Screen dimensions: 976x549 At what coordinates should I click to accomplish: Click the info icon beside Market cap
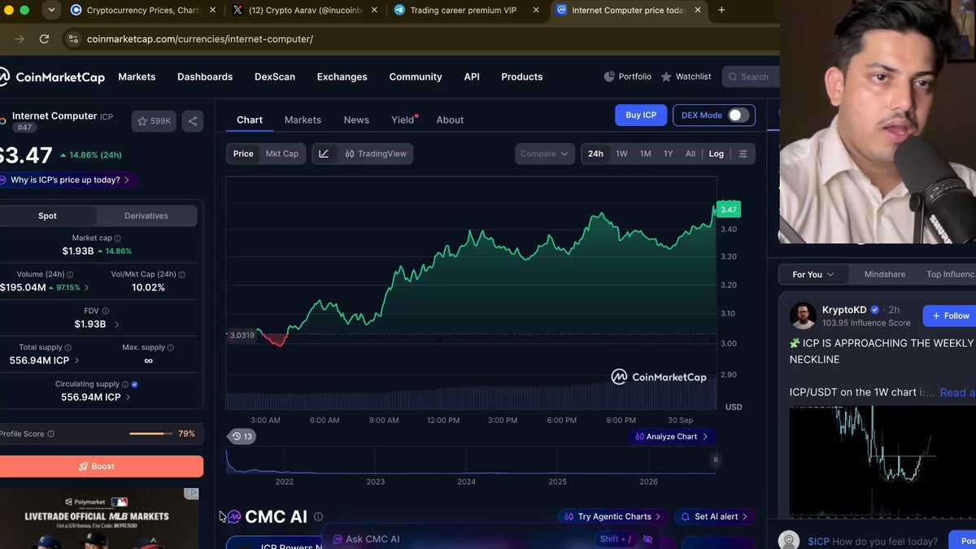click(118, 238)
